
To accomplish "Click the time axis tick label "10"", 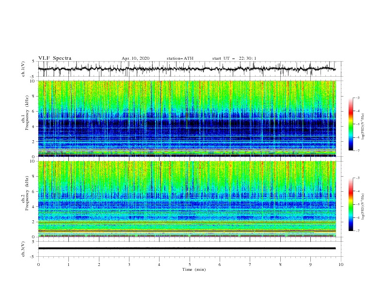I will click(341, 264).
